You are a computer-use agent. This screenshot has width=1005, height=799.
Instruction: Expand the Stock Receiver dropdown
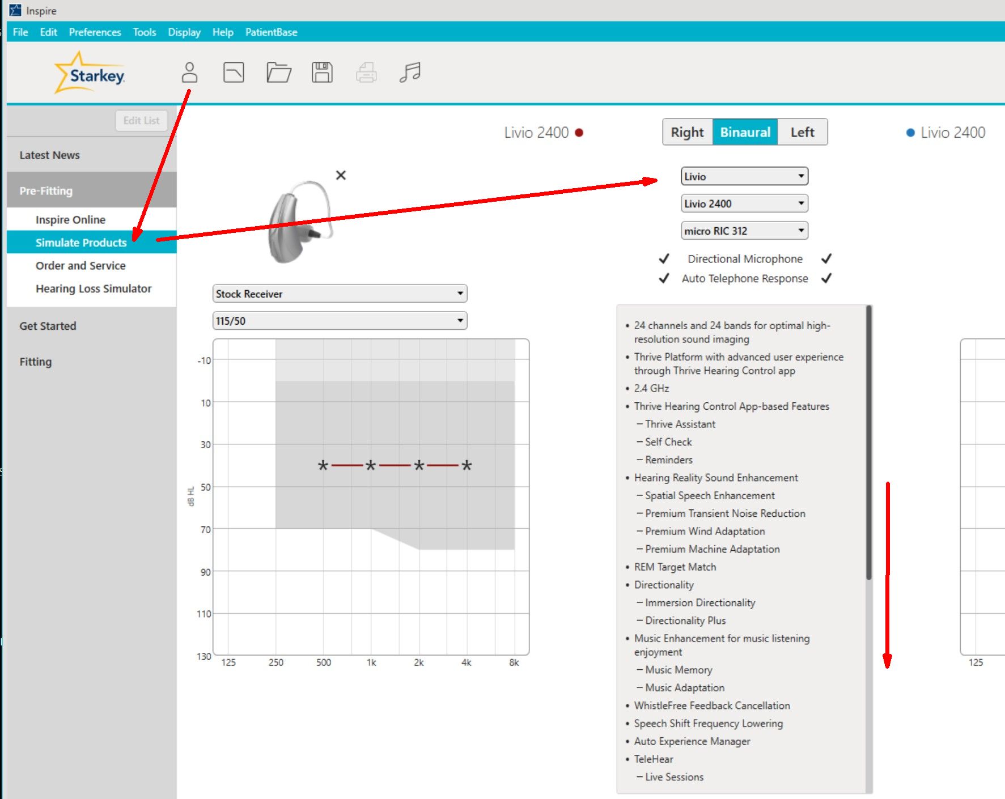(340, 294)
